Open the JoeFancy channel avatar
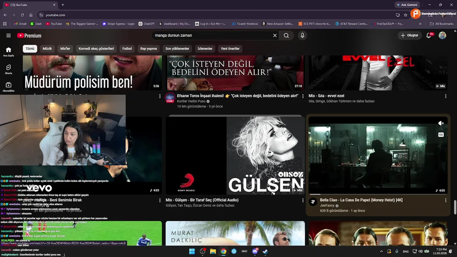The width and height of the screenshot is (457, 257). (313, 202)
